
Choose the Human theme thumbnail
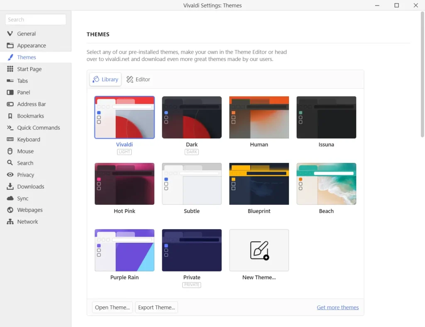[259, 117]
